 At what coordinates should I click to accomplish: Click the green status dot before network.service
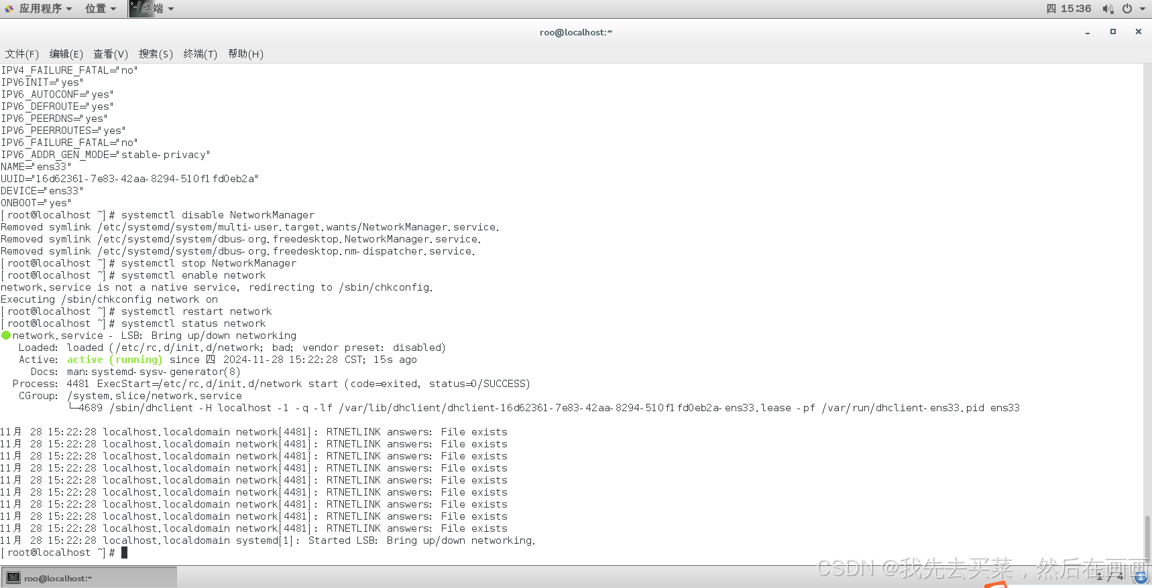tap(6, 336)
